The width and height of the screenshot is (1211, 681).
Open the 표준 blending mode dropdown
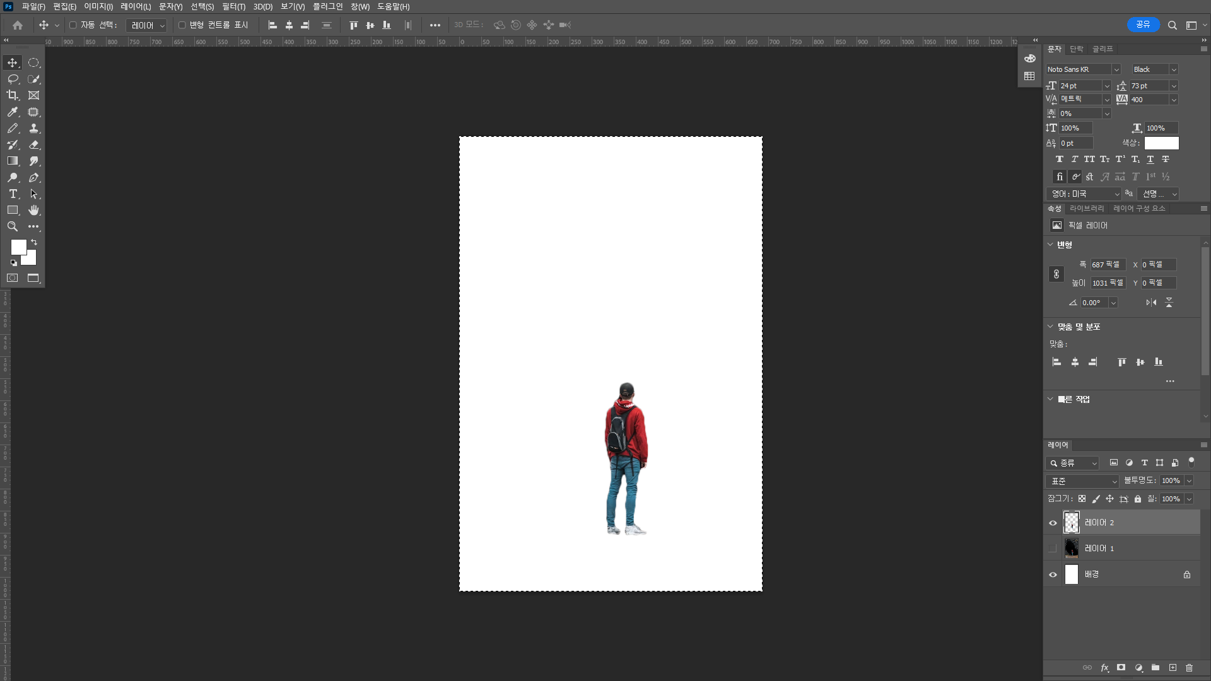[1082, 481]
